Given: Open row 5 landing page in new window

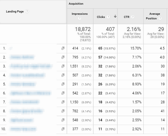Looking at the screenshot, I should click(63, 84).
